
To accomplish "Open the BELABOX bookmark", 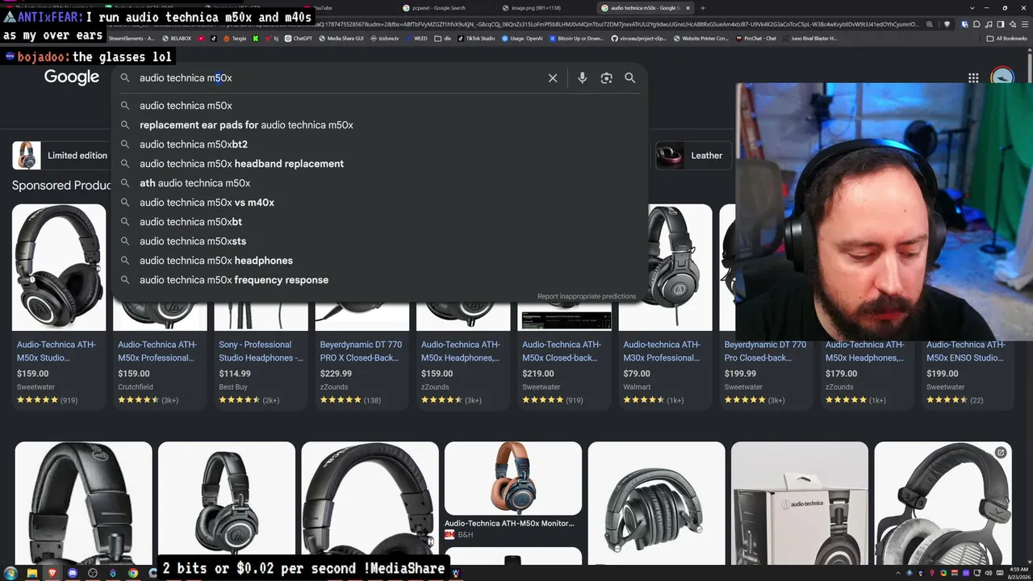I will coord(177,39).
